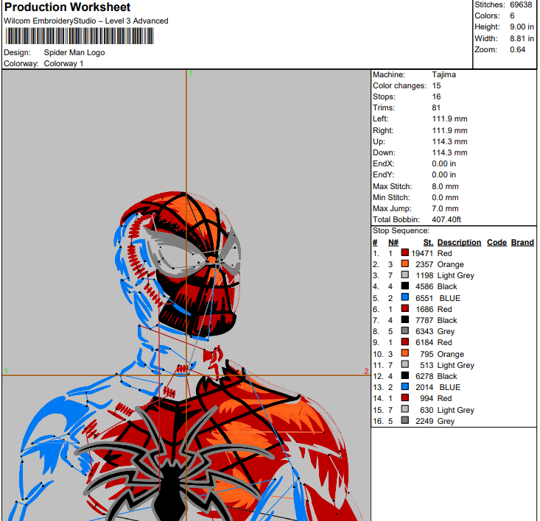Click the red marker '2' on the horizontal guide
The image size is (540, 521).
point(366,371)
